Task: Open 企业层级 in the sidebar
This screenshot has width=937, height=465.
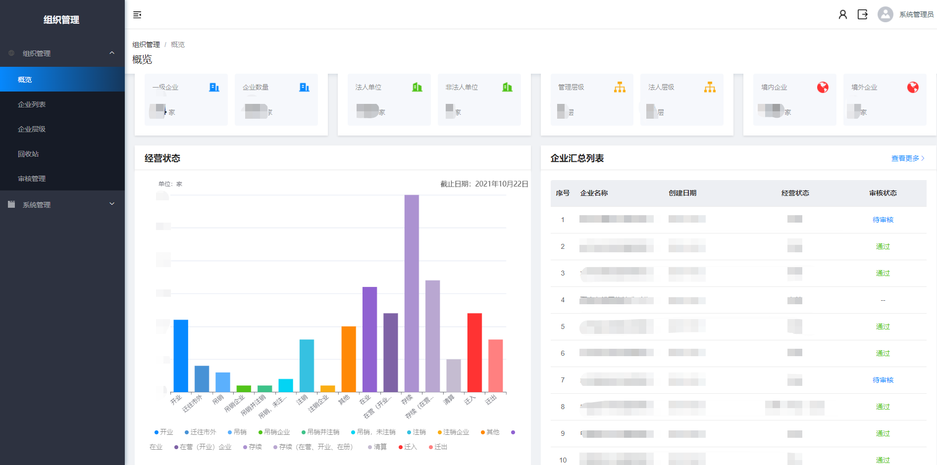Action: (x=62, y=129)
